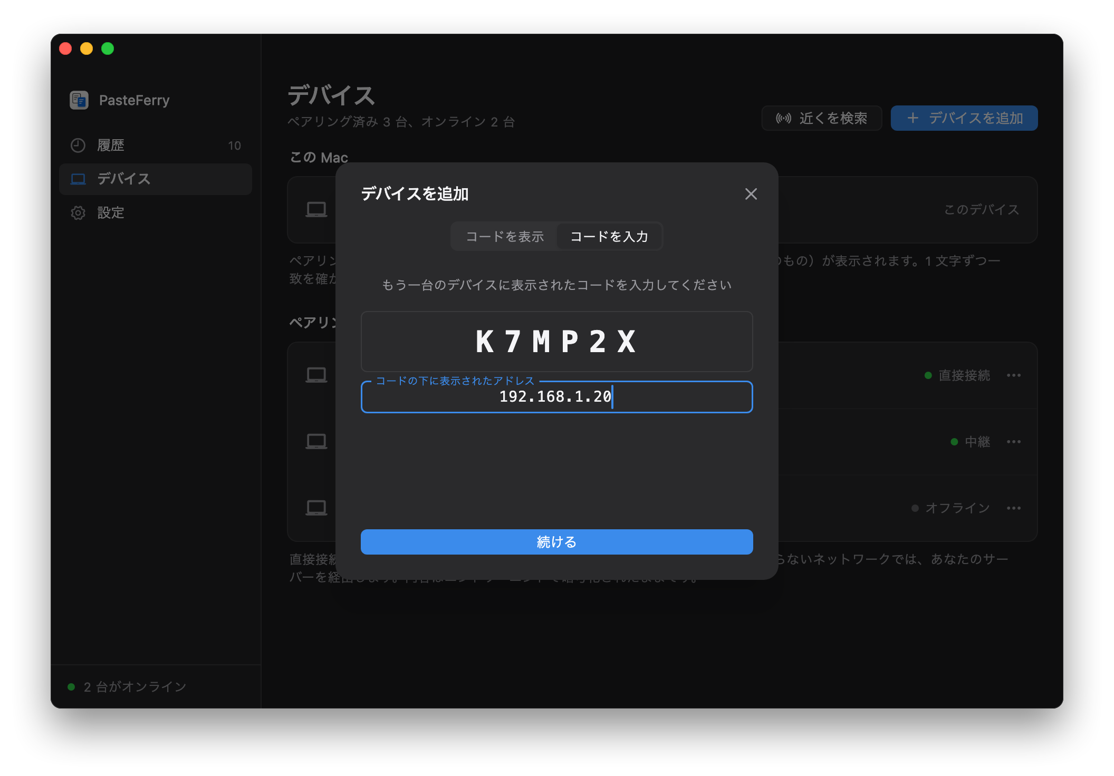Click the plus icon in デバイスを追加 button
Viewport: 1114px width, 776px height.
coord(913,118)
